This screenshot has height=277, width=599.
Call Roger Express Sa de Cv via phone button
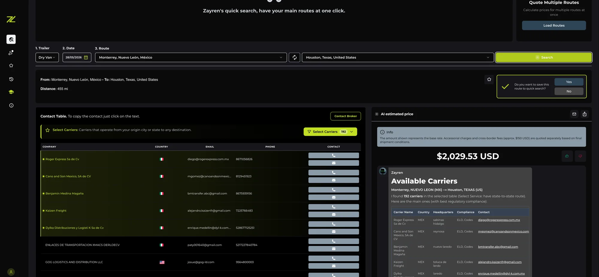334,156
